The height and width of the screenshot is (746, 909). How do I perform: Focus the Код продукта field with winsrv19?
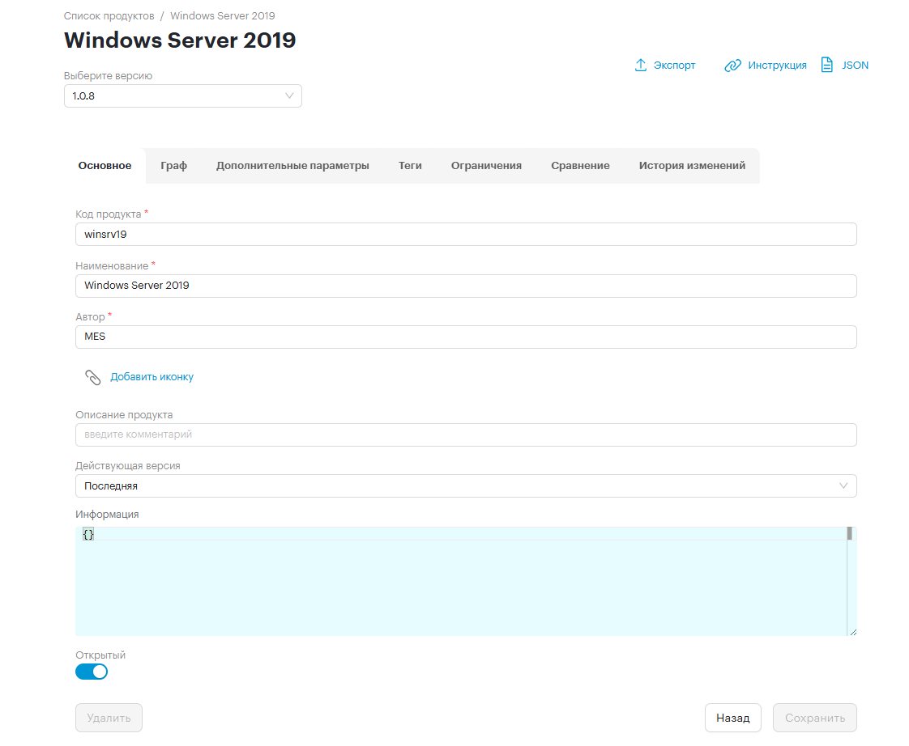466,235
